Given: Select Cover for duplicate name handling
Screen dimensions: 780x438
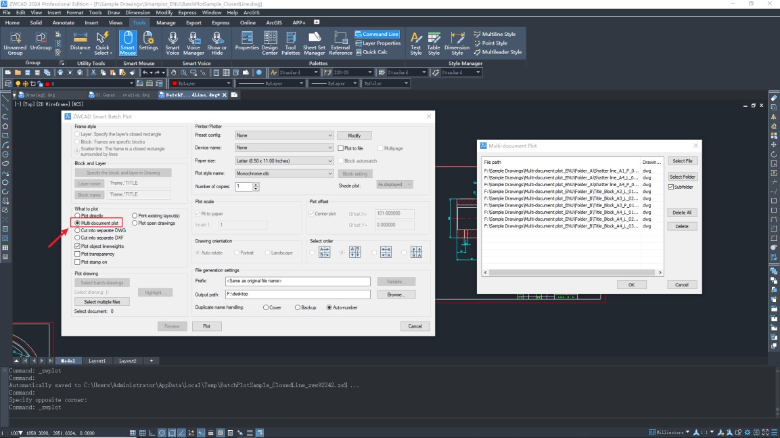Looking at the screenshot, I should [x=266, y=307].
